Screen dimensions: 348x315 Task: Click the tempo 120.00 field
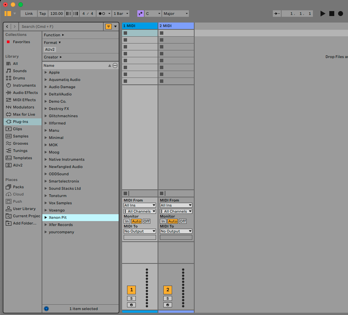pyautogui.click(x=56, y=13)
